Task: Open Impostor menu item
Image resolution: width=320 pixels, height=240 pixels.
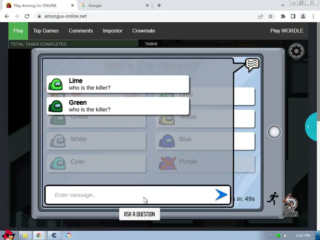Action: coord(112,31)
